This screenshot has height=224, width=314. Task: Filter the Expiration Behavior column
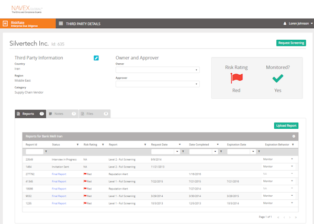[293, 144]
